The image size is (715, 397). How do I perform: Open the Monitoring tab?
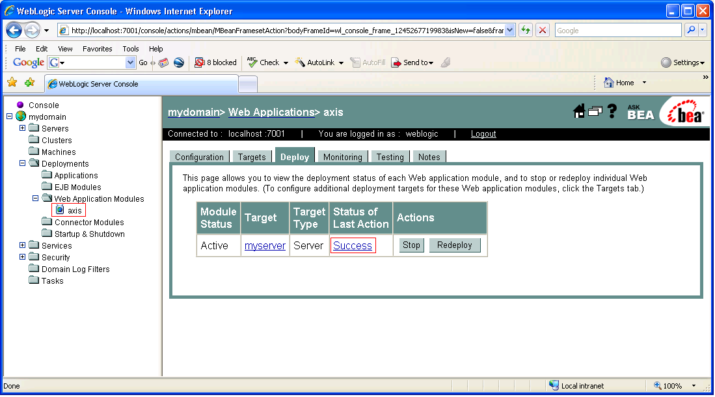point(342,157)
